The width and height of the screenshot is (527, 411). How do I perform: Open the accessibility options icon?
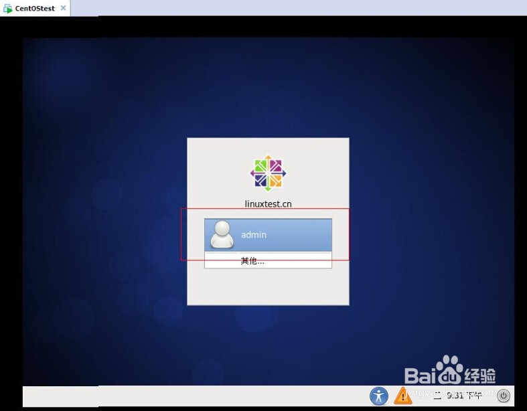click(x=379, y=396)
